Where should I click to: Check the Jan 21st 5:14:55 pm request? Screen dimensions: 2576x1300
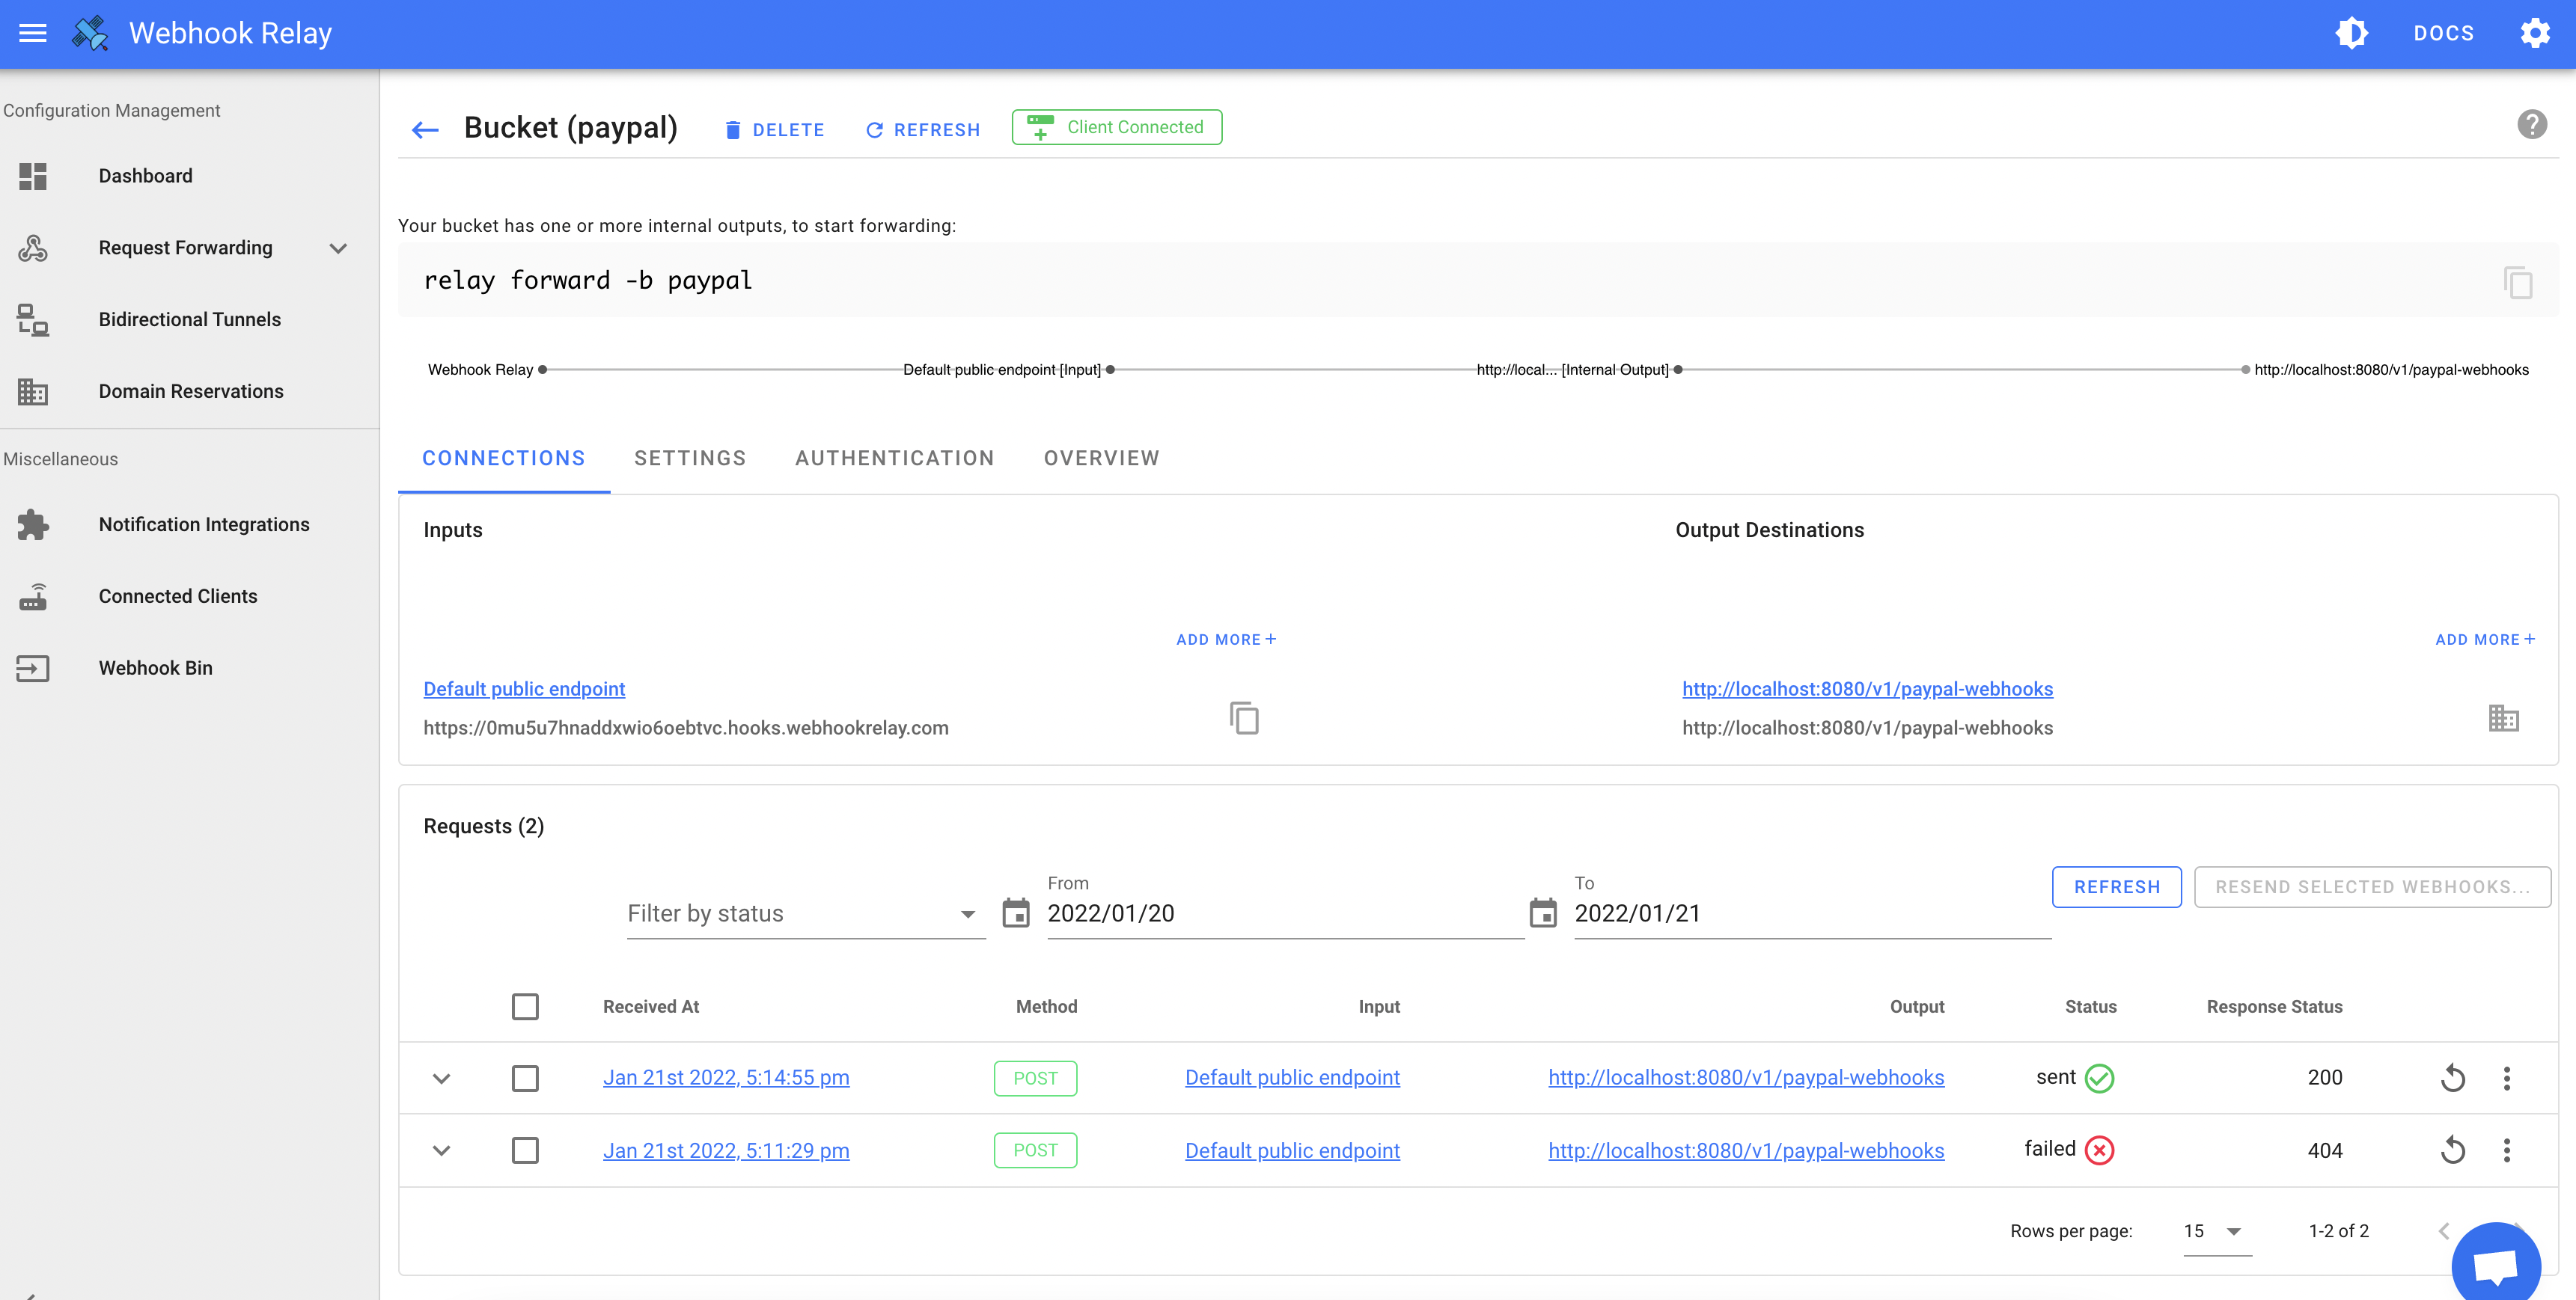(x=525, y=1078)
